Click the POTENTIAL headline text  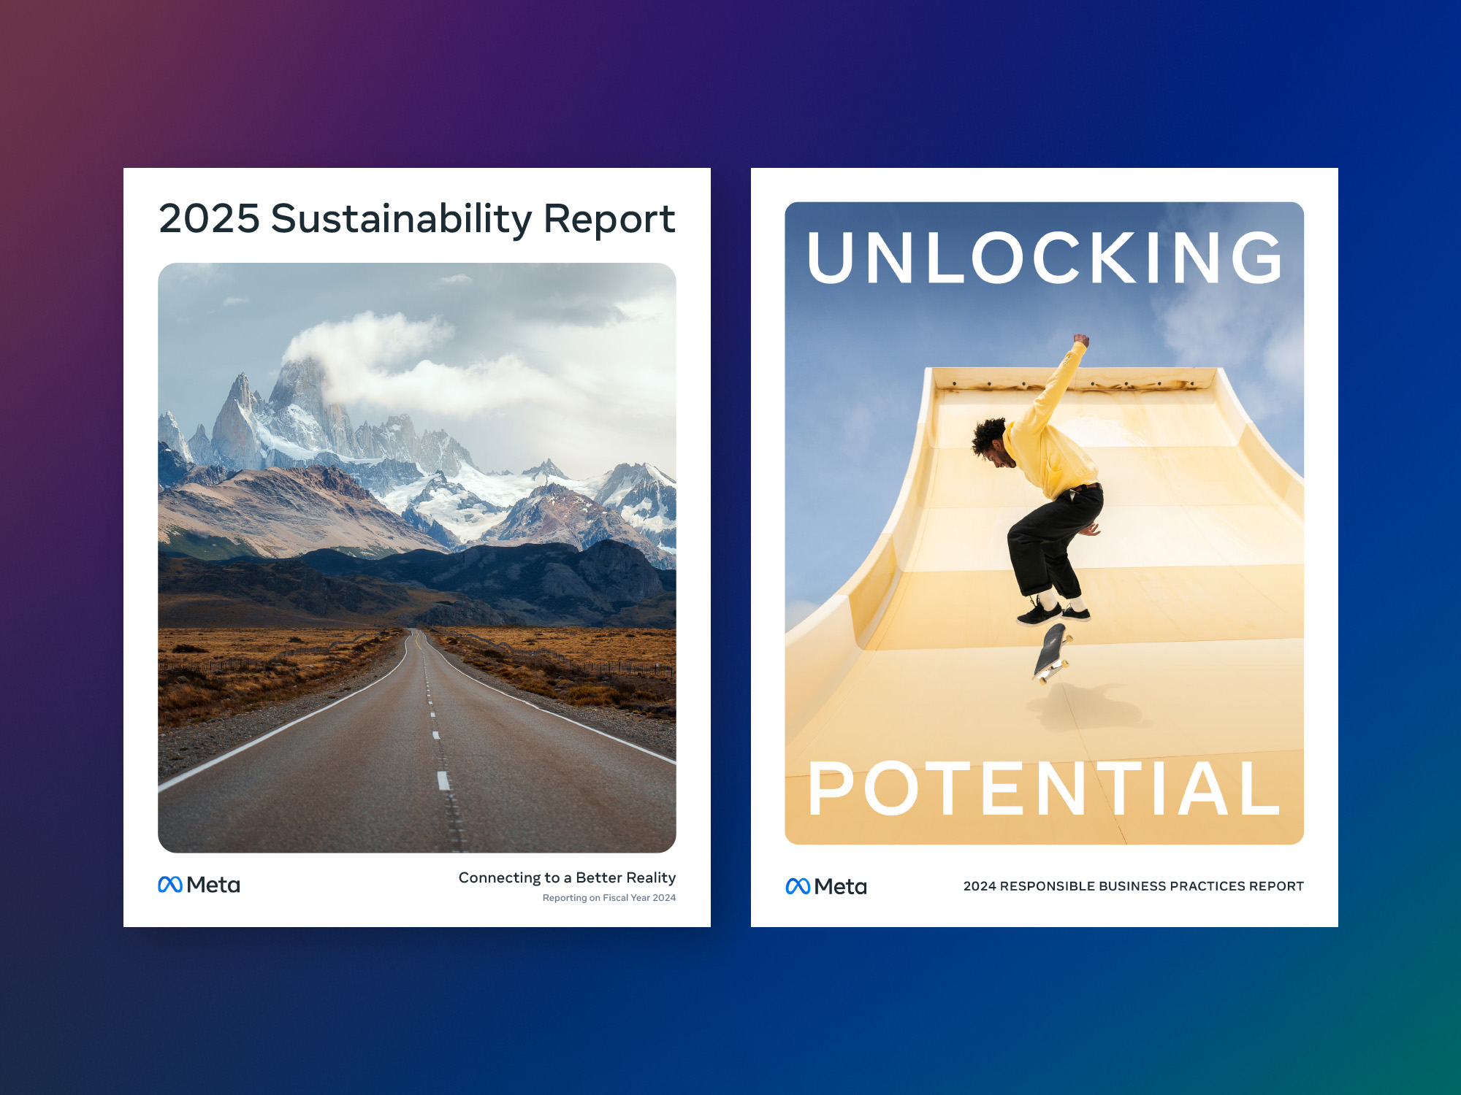tap(1044, 789)
